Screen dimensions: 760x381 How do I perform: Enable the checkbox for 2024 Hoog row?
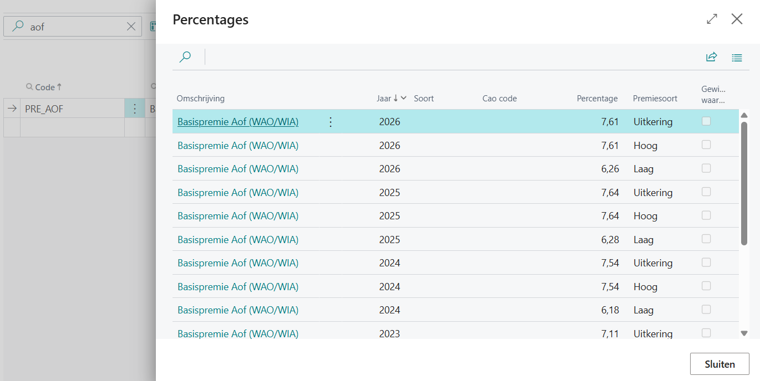[706, 286]
